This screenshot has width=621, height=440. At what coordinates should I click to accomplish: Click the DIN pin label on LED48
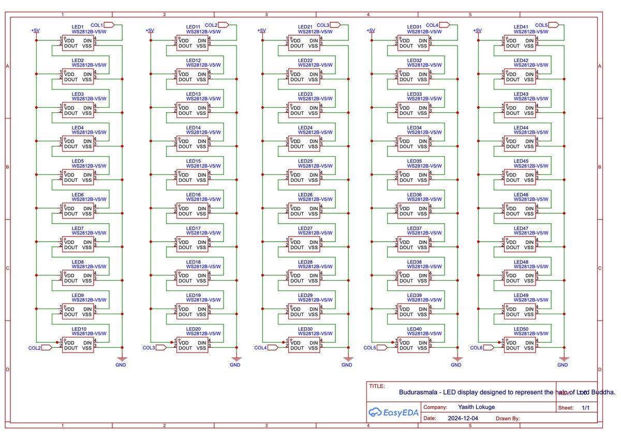[x=529, y=275]
